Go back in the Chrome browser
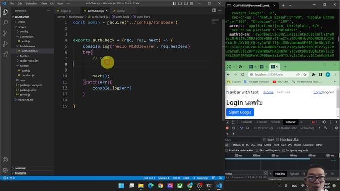340x191 pixels. [x=228, y=74]
